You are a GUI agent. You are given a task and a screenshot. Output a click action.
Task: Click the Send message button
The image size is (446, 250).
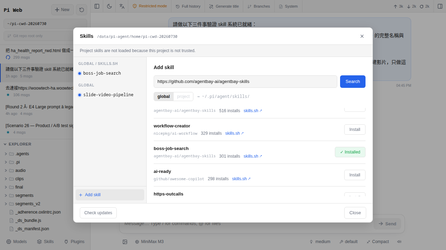387,224
